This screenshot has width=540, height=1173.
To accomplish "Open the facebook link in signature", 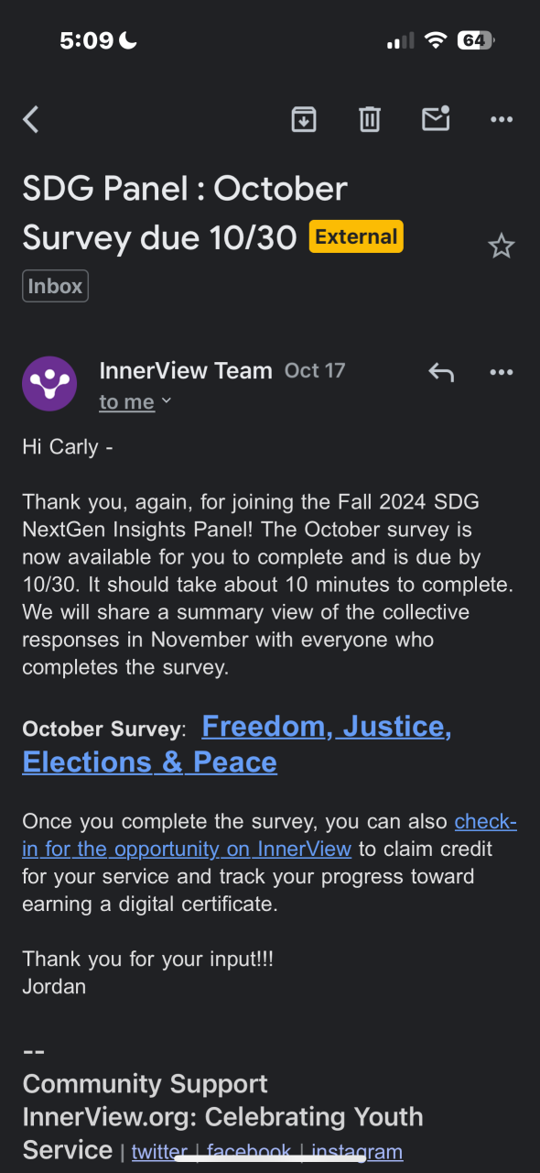I will [x=249, y=1152].
